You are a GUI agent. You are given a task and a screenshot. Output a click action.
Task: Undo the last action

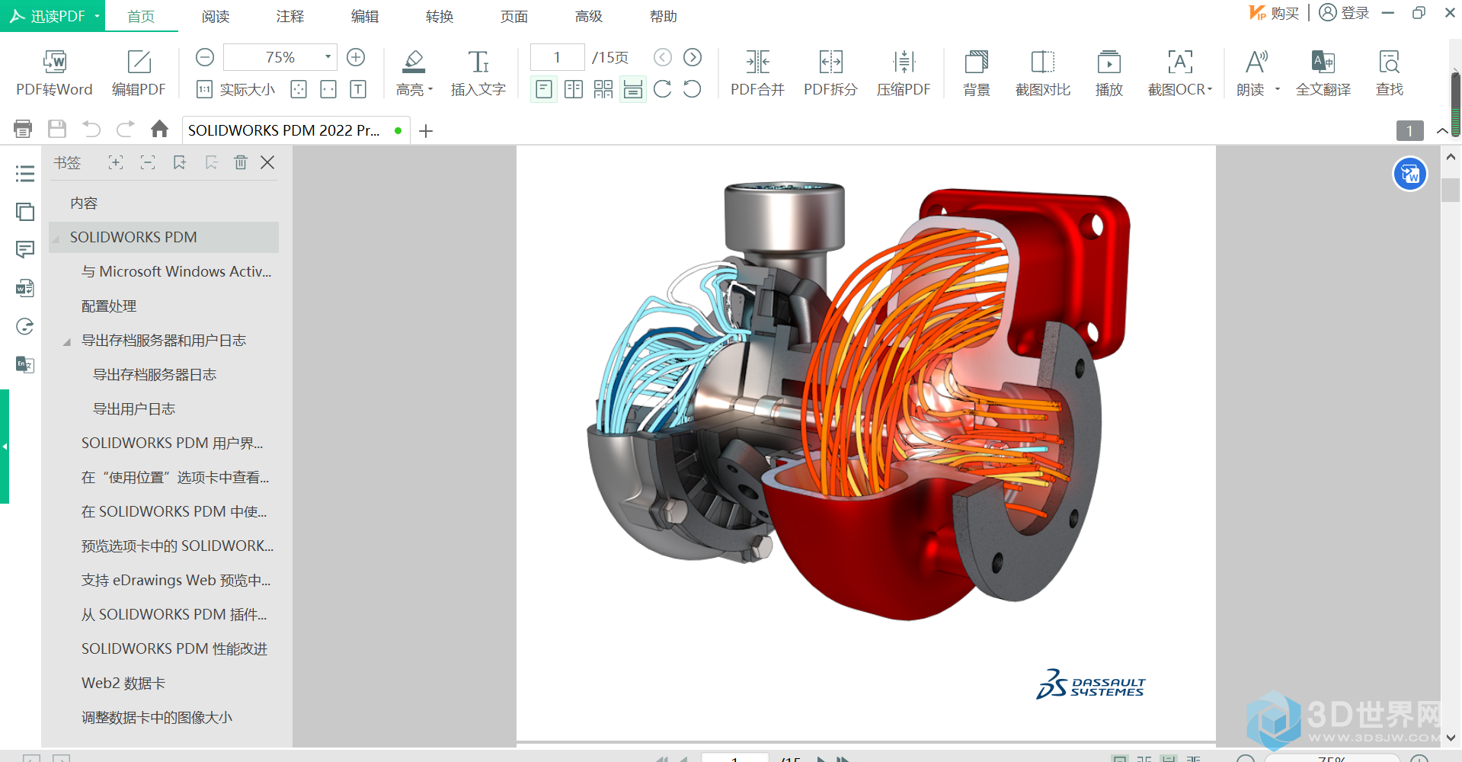click(x=91, y=129)
